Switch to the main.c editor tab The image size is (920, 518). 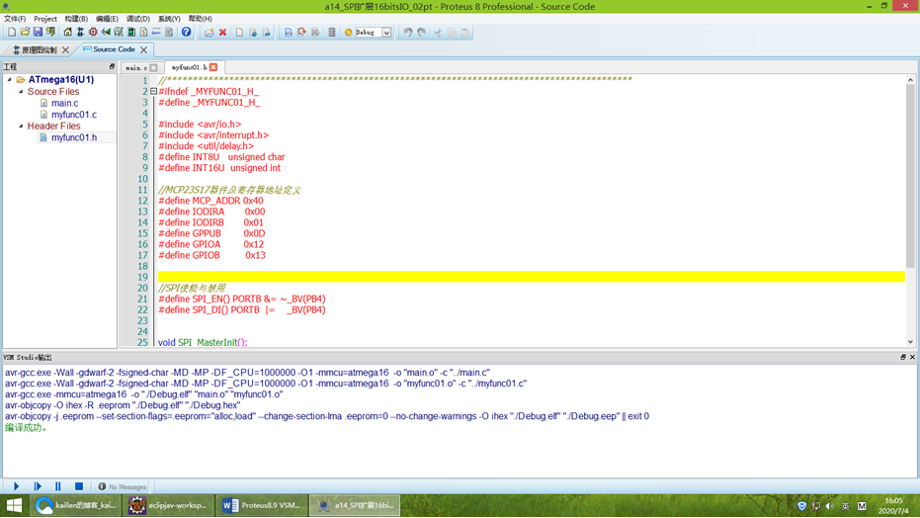[x=136, y=68]
